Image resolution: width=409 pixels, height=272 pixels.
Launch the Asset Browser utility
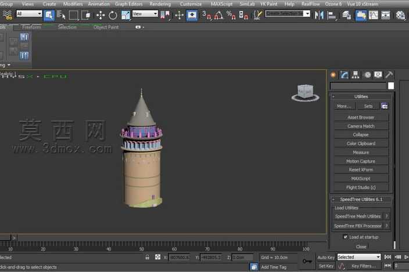[361, 117]
